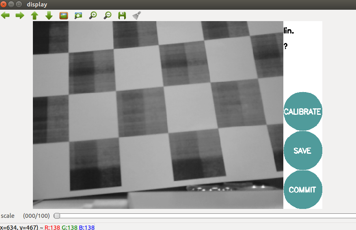Click the 'lin.' text label
This screenshot has width=356, height=230.
289,30
